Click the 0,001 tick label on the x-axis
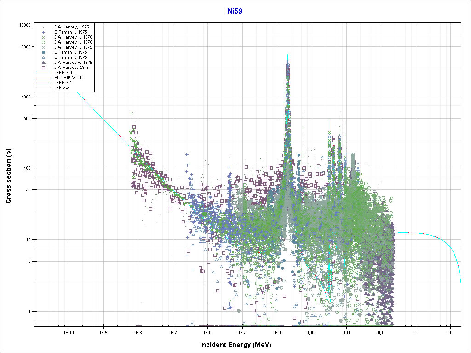The image size is (471, 353). (311, 332)
